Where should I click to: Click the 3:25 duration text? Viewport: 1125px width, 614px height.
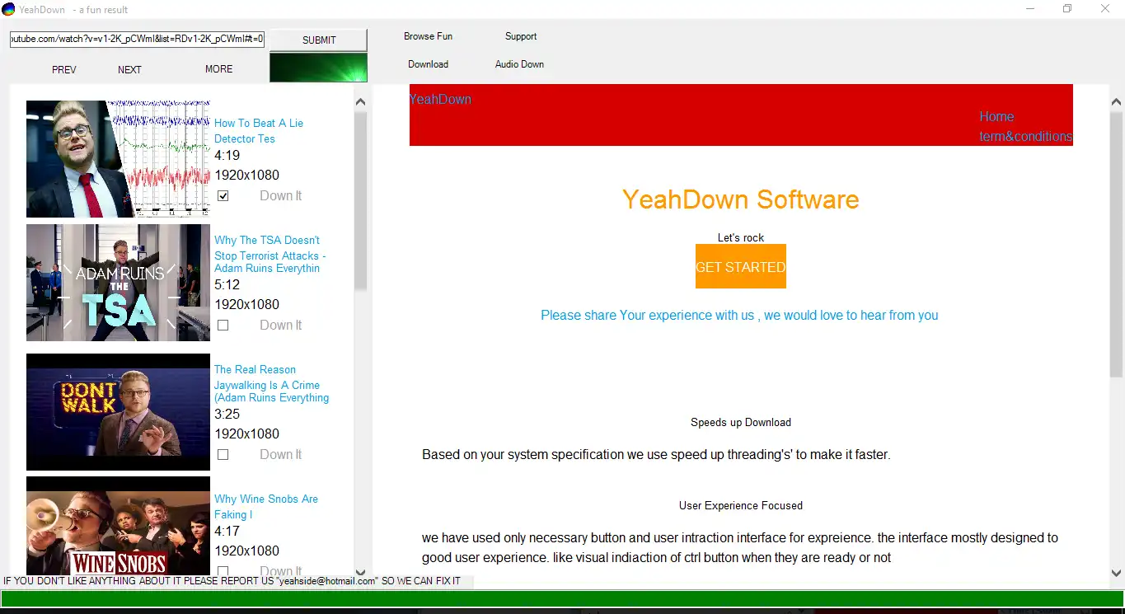click(227, 415)
